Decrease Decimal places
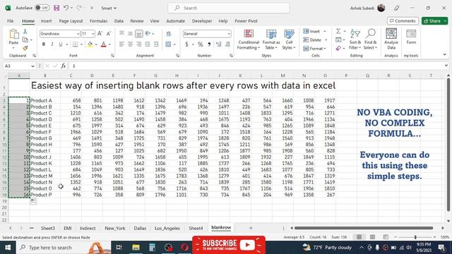Viewport: 452px width, 254px height. pyautogui.click(x=227, y=44)
